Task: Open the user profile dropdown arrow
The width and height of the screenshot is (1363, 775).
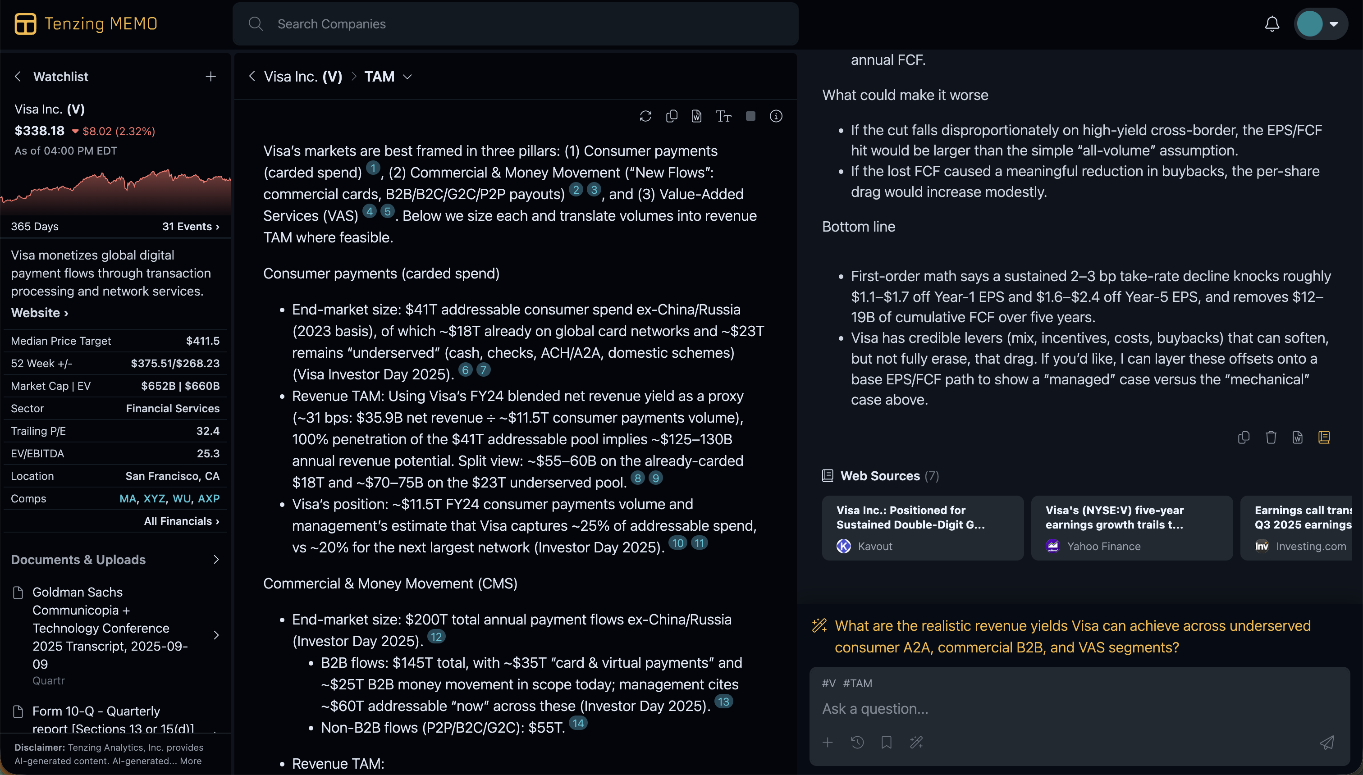Action: pos(1334,24)
